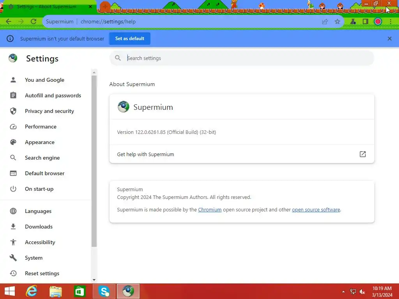
Task: Click the sidebar scrollbar thumb
Action: pyautogui.click(x=94, y=161)
